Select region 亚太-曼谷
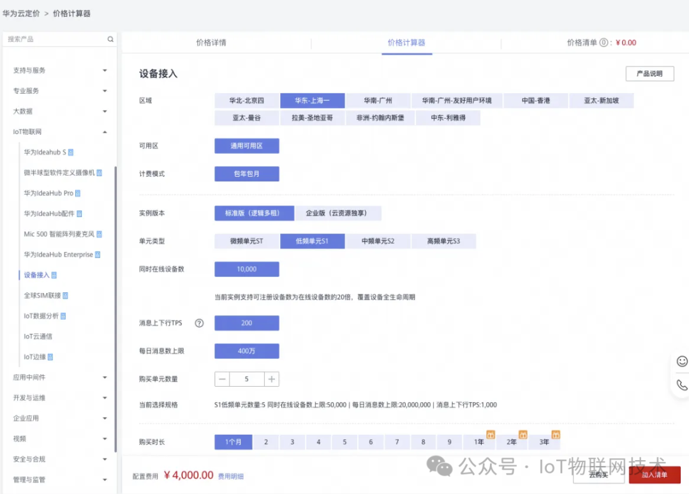The height and width of the screenshot is (494, 689). click(246, 118)
